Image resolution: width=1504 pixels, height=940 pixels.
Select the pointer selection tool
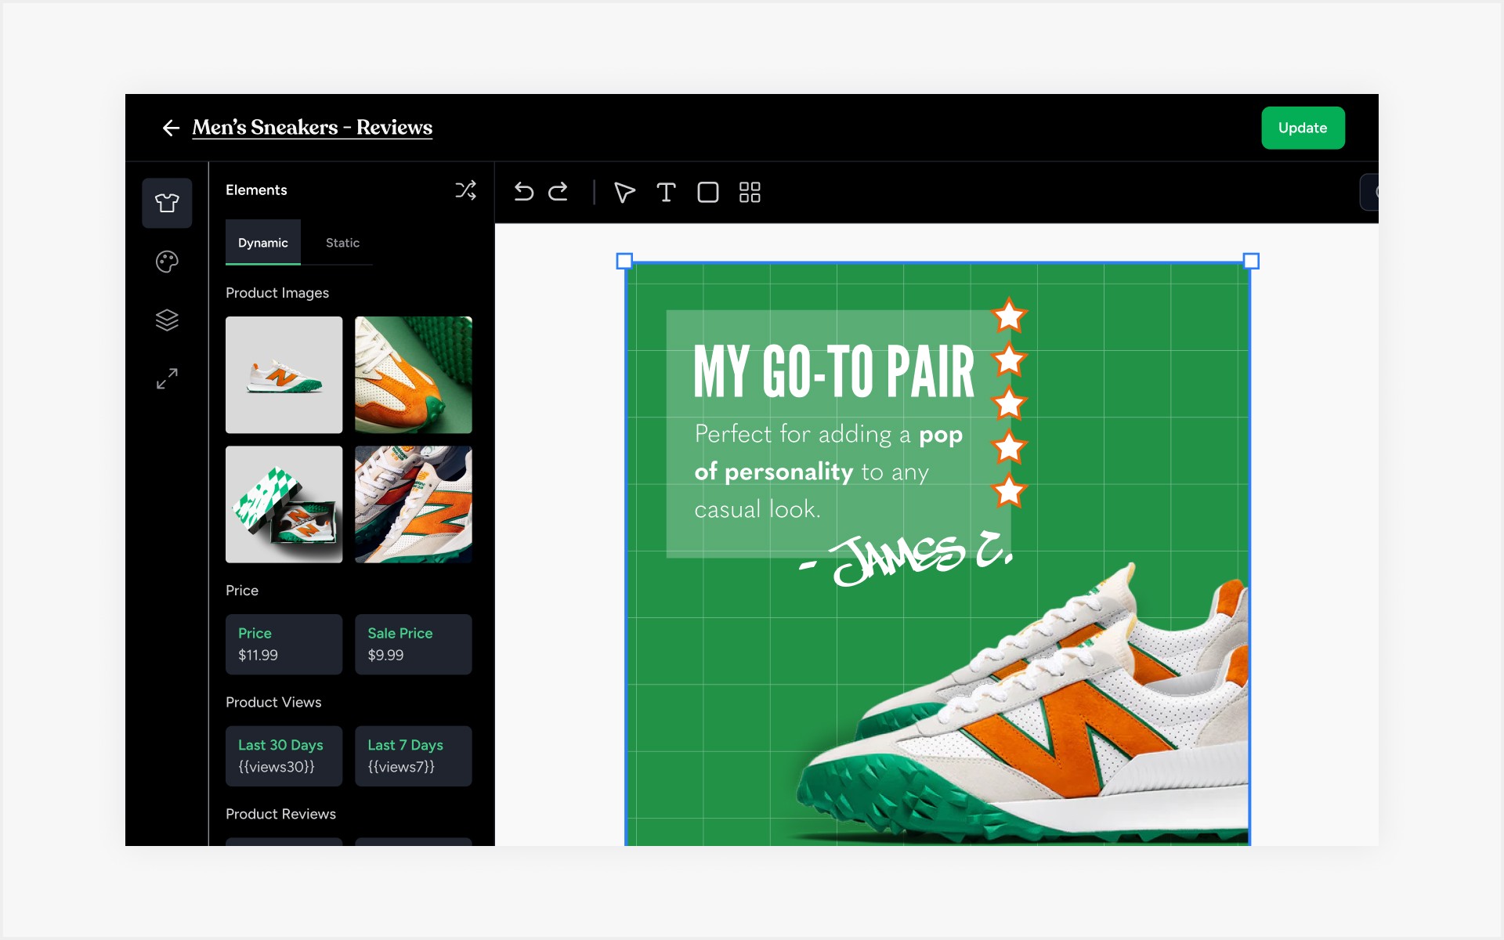(624, 192)
